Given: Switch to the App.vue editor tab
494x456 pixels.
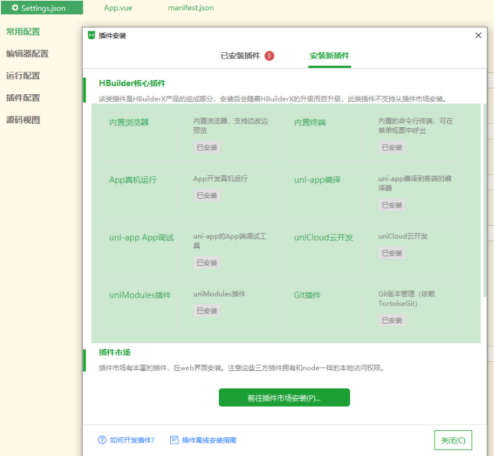Looking at the screenshot, I should point(118,8).
